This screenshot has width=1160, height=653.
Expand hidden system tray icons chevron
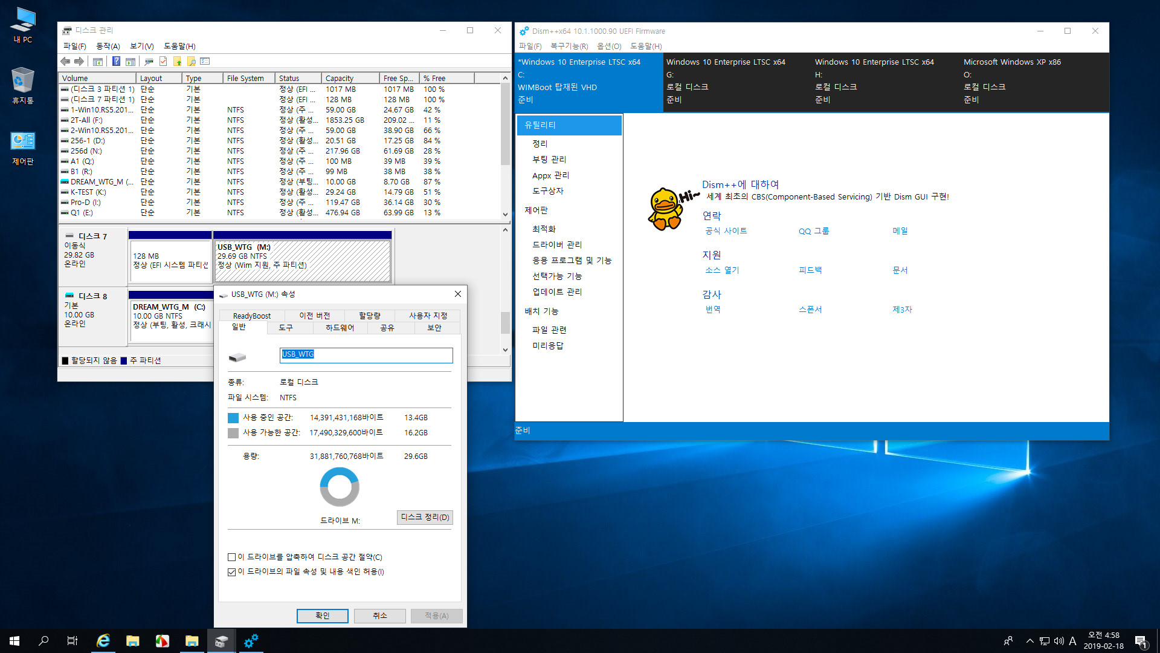coord(1029,641)
